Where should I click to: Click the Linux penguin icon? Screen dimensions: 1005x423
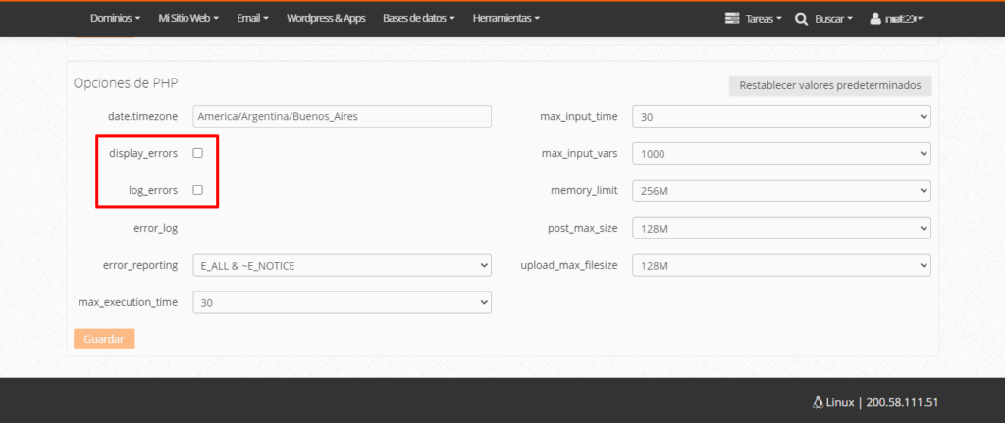point(818,402)
